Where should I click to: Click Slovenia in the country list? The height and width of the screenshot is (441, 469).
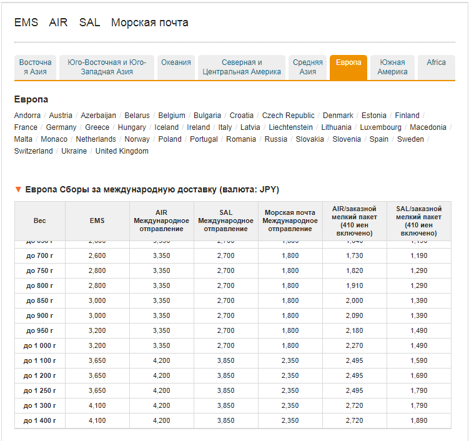point(347,139)
